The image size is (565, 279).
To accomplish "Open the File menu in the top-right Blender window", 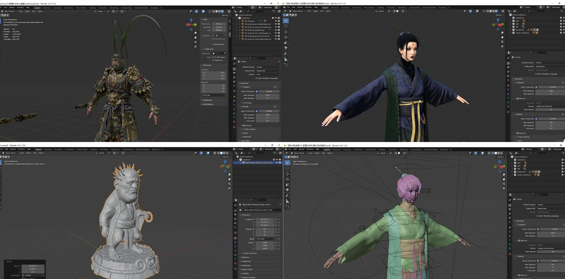I will click(288, 8).
